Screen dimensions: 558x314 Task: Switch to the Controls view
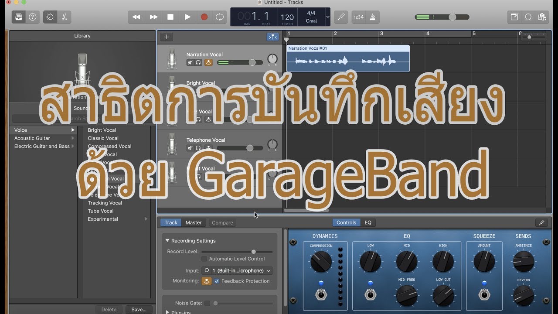click(346, 222)
